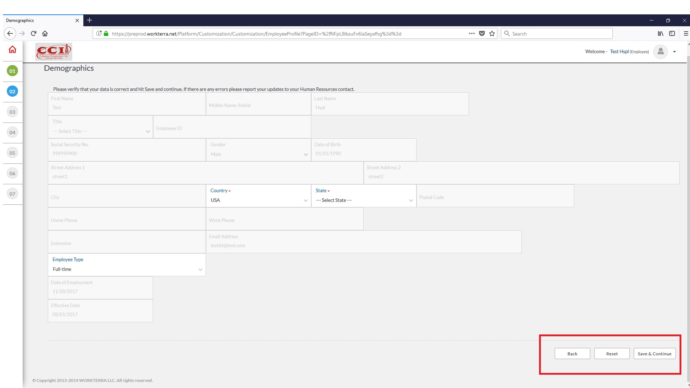
Task: Click the Employee ID field
Action: click(232, 127)
